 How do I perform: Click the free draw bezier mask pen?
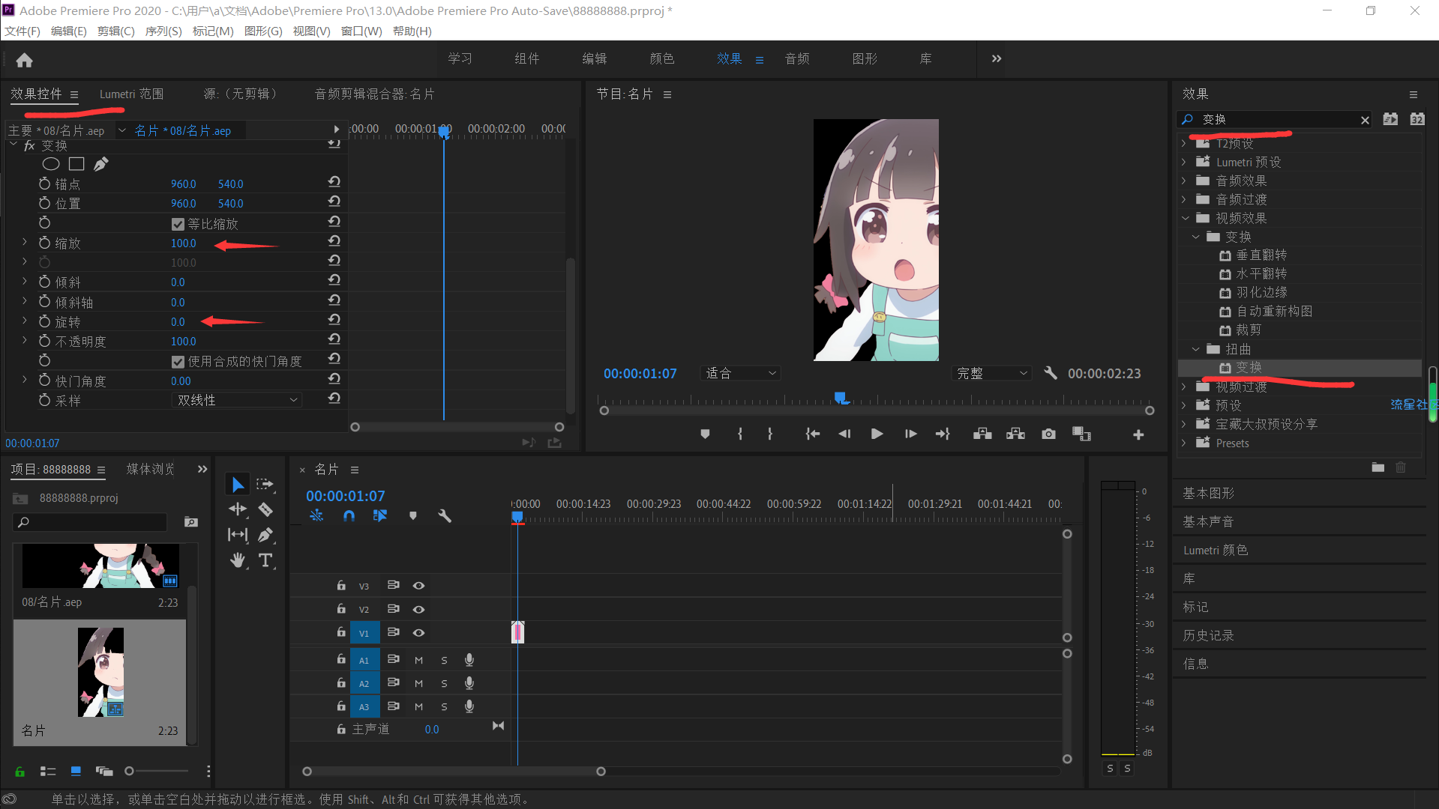101,164
